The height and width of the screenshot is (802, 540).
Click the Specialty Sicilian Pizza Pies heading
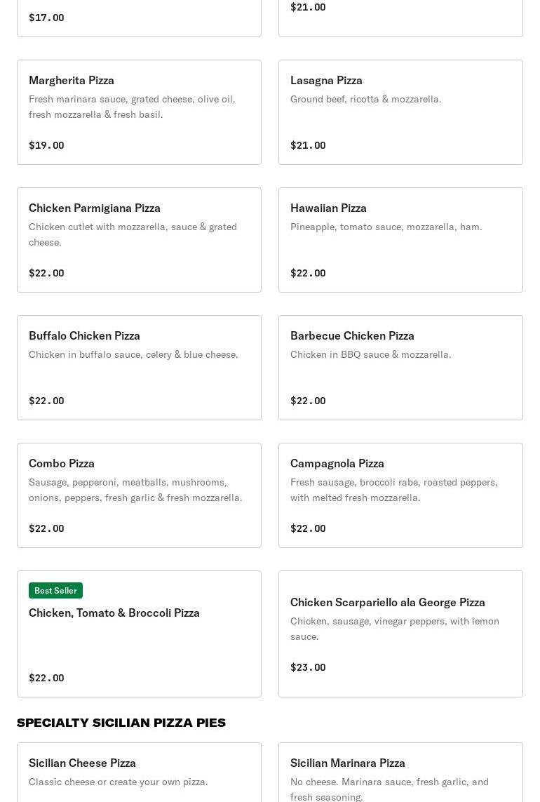121,722
